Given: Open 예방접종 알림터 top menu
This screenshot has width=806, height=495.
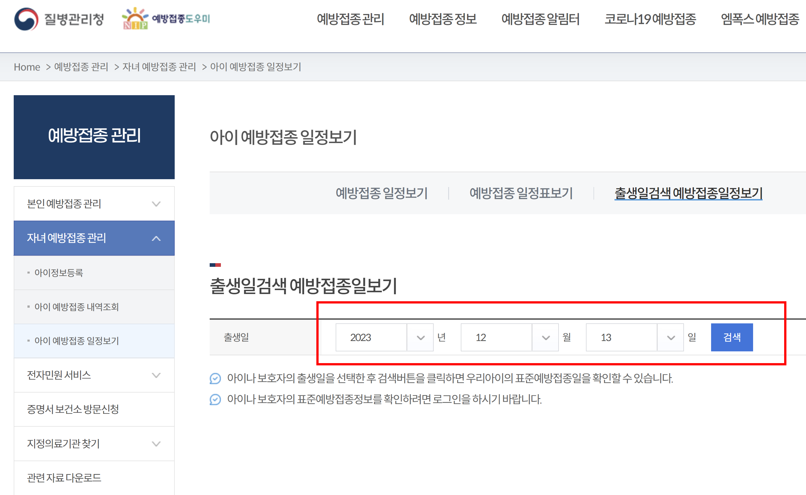Looking at the screenshot, I should 541,19.
